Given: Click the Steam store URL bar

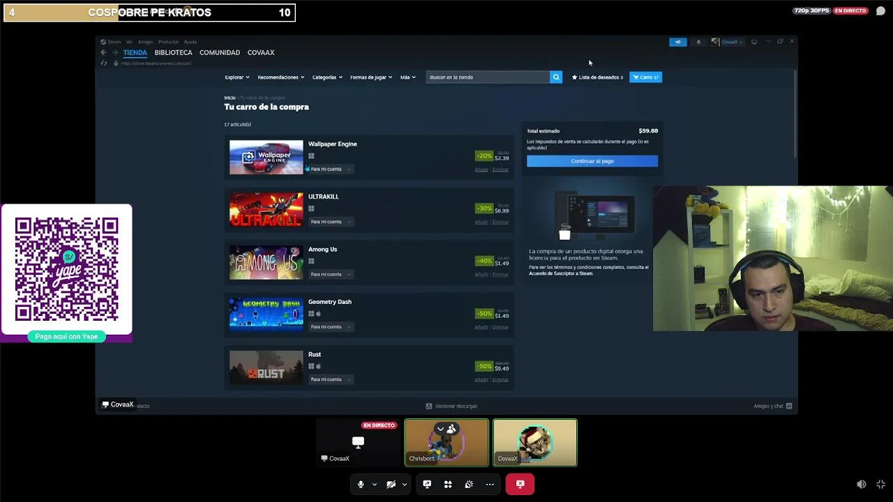Looking at the screenshot, I should coord(156,63).
